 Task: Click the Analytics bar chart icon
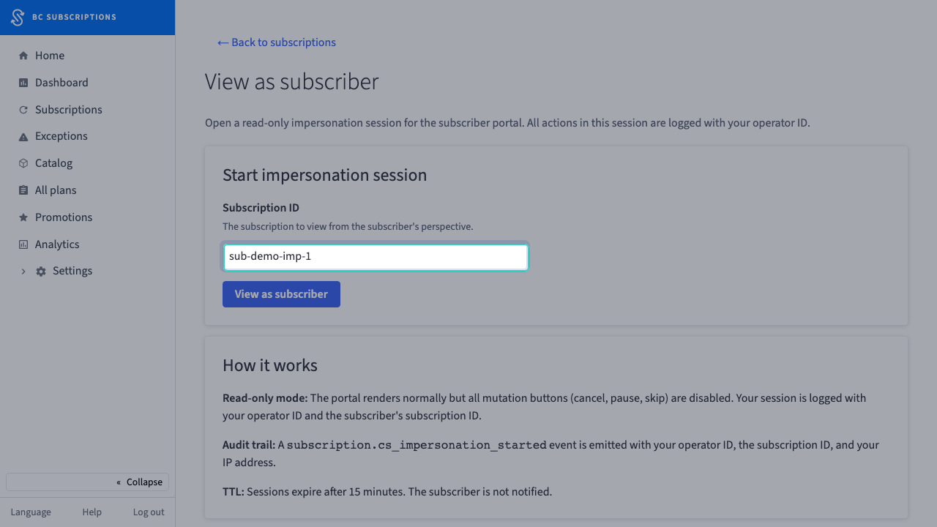[x=23, y=244]
